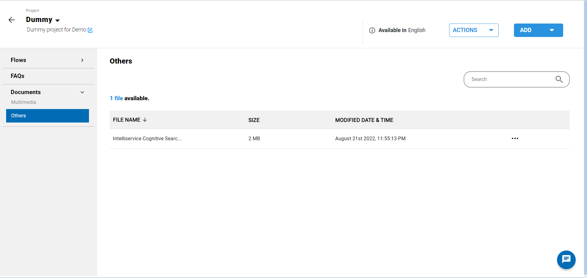Open the ADD dropdown button
Screen dimensions: 587x278
click(x=538, y=30)
